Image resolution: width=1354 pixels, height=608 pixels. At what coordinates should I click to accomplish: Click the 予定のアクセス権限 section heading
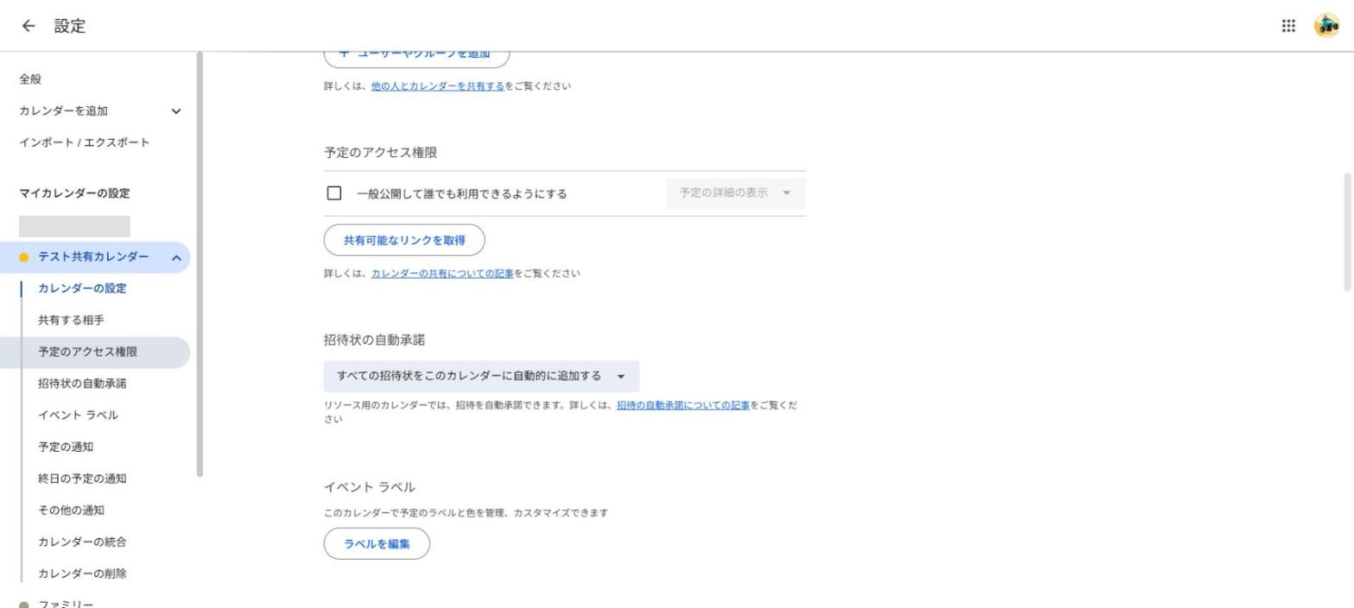pyautogui.click(x=380, y=153)
